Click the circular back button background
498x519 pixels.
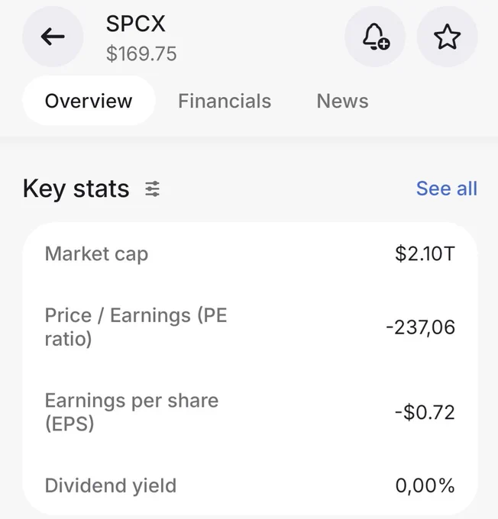53,37
